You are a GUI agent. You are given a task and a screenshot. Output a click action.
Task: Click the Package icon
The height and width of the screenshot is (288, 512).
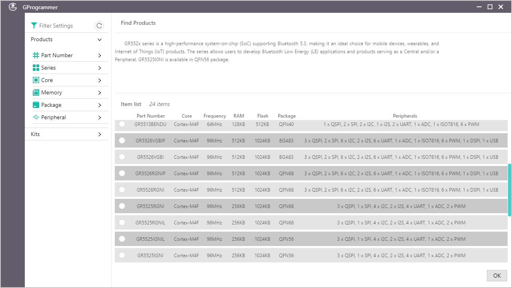pyautogui.click(x=36, y=105)
